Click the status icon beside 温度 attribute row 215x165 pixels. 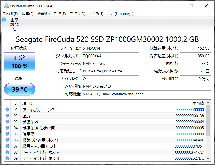[x=7, y=116]
